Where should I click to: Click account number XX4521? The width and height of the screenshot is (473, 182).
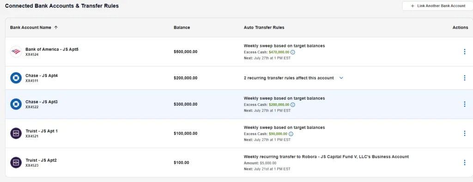point(32,136)
